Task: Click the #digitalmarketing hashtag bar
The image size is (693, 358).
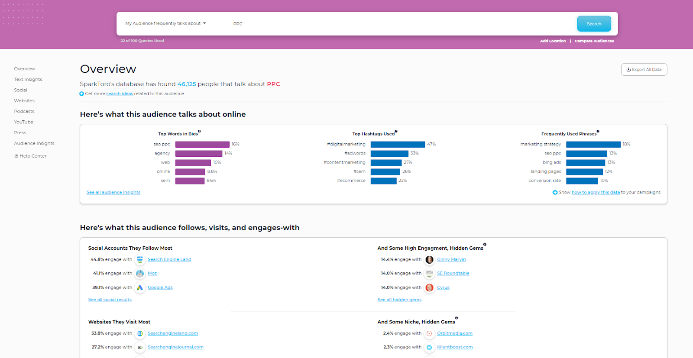Action: pyautogui.click(x=398, y=145)
